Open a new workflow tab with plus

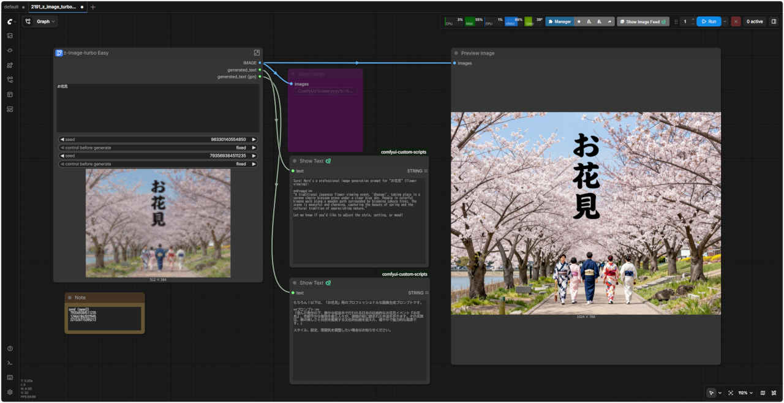(93, 7)
